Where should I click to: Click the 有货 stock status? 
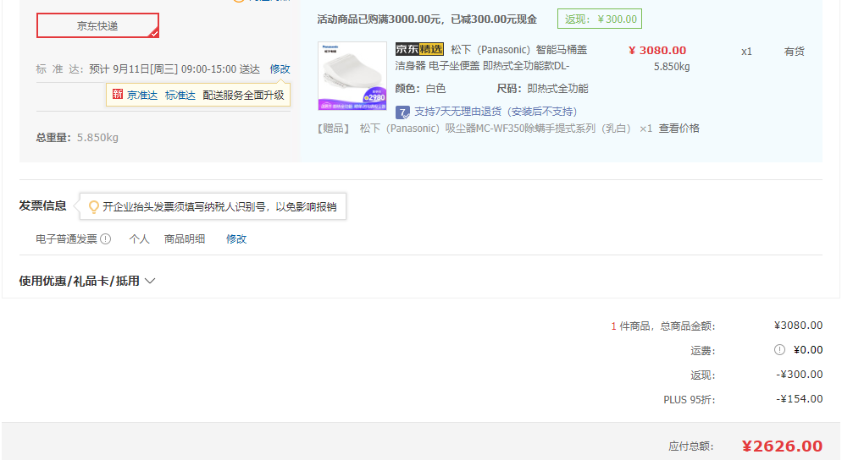pos(795,52)
